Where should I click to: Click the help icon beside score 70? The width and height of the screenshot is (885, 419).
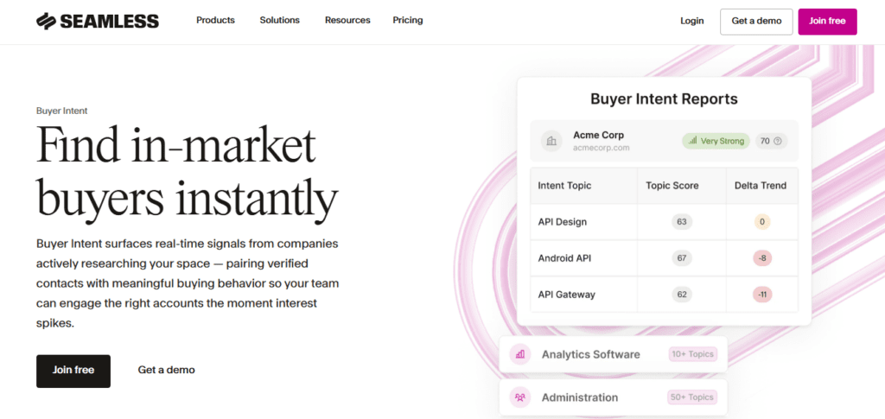(777, 141)
